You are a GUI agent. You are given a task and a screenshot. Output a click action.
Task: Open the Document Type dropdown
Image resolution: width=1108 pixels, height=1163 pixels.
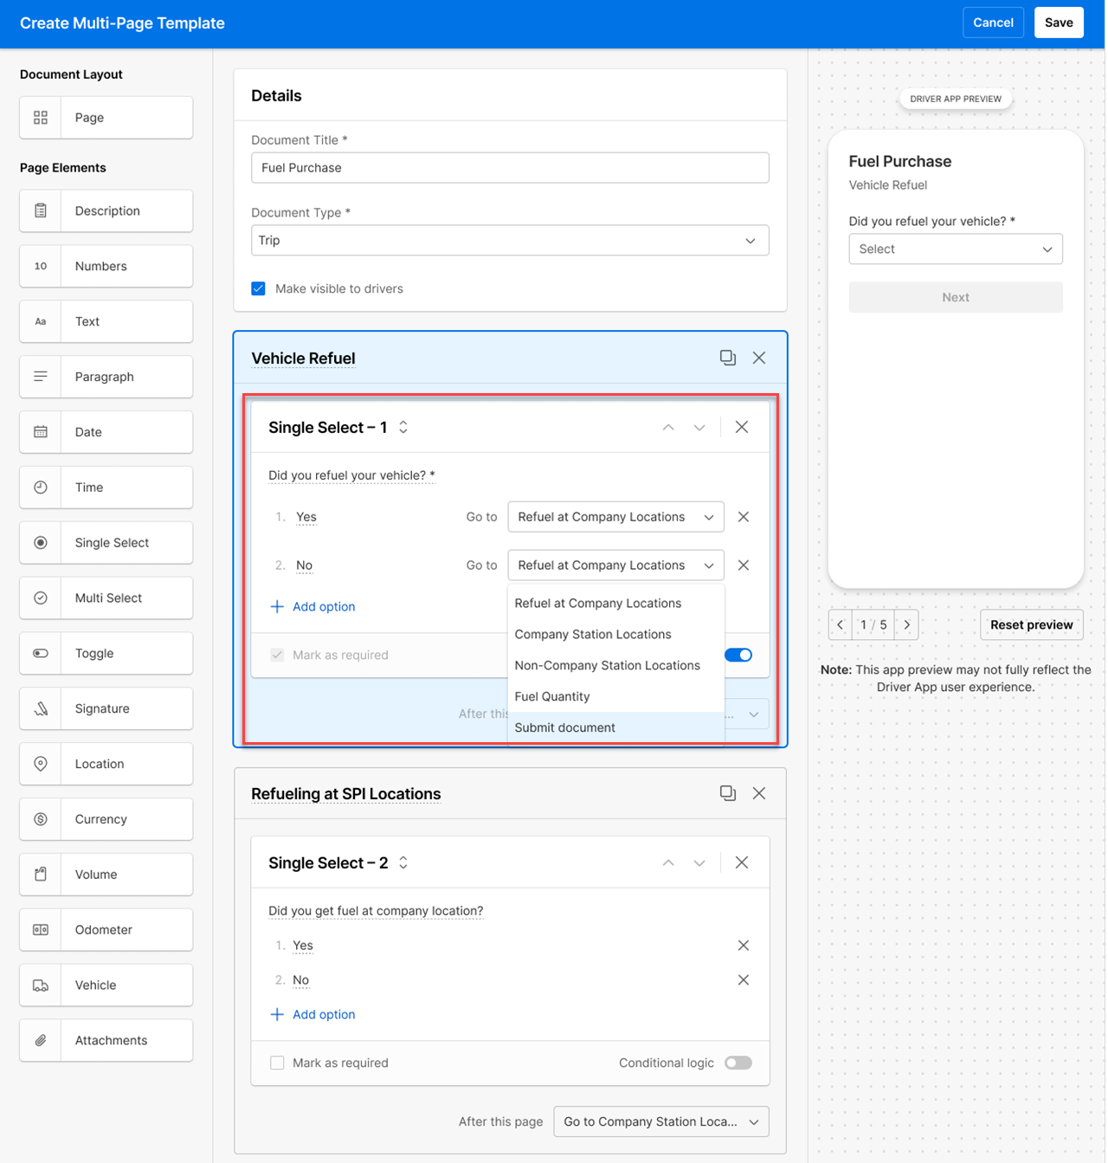510,241
